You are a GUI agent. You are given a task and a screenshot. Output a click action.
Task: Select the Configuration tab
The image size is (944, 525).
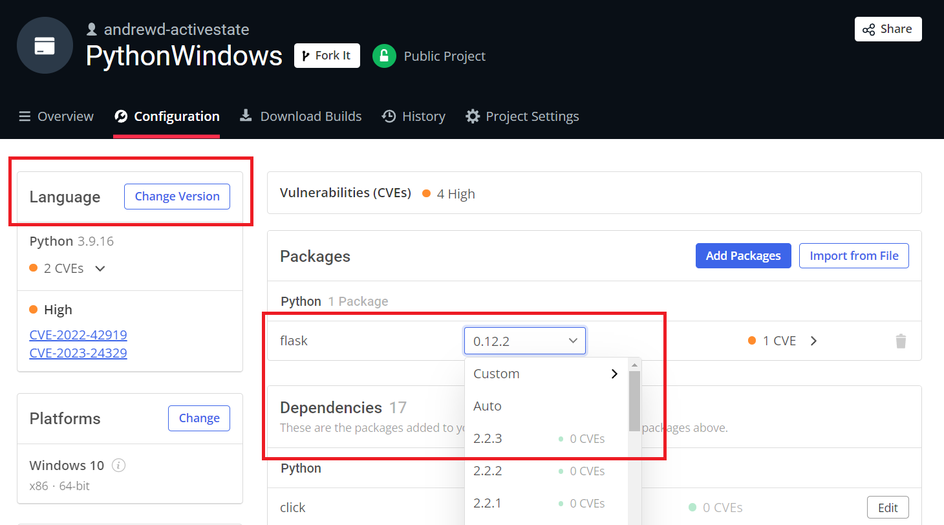pyautogui.click(x=167, y=116)
